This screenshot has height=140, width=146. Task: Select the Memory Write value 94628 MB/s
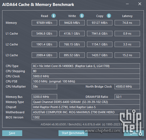72,23
